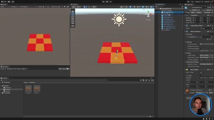Viewport: 214px width, 120px height.
Task: Select the Move tool in Scene toolbar
Action: (x=73, y=14)
